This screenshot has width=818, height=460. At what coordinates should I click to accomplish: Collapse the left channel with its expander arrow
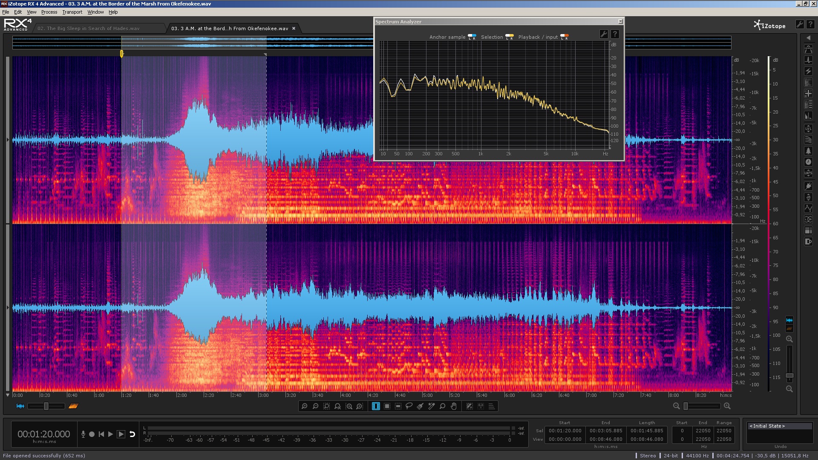click(x=7, y=140)
